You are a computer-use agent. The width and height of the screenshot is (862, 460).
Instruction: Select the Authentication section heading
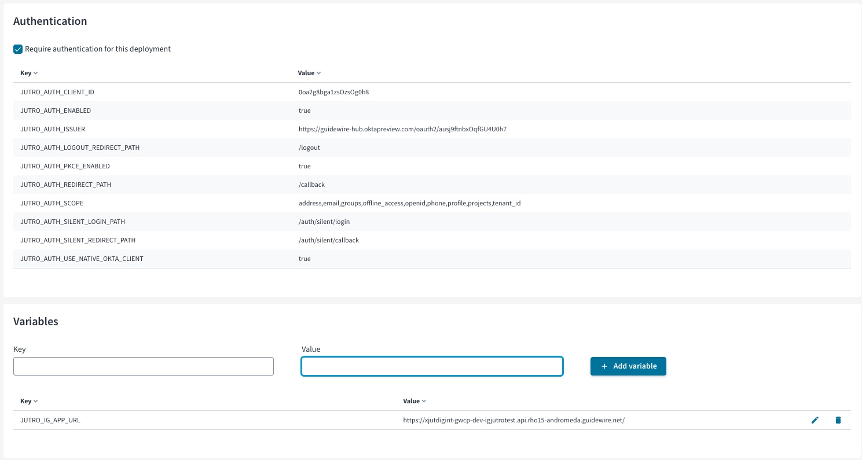point(50,21)
